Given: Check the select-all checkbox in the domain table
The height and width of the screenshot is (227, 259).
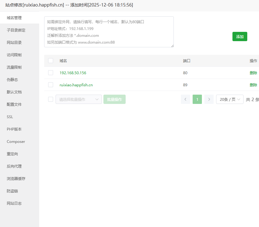Looking at the screenshot, I should 50,61.
